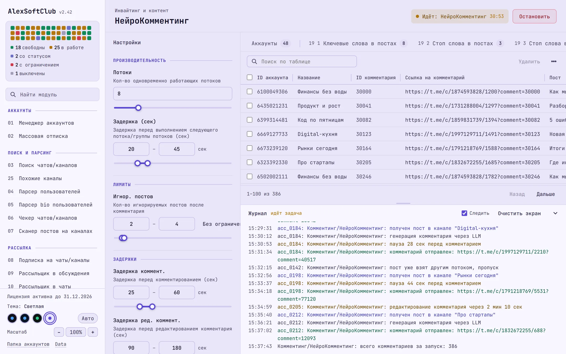Click the Задержка (сек) maximum field 45
Image resolution: width=566 pixels, height=354 pixels.
(177, 149)
